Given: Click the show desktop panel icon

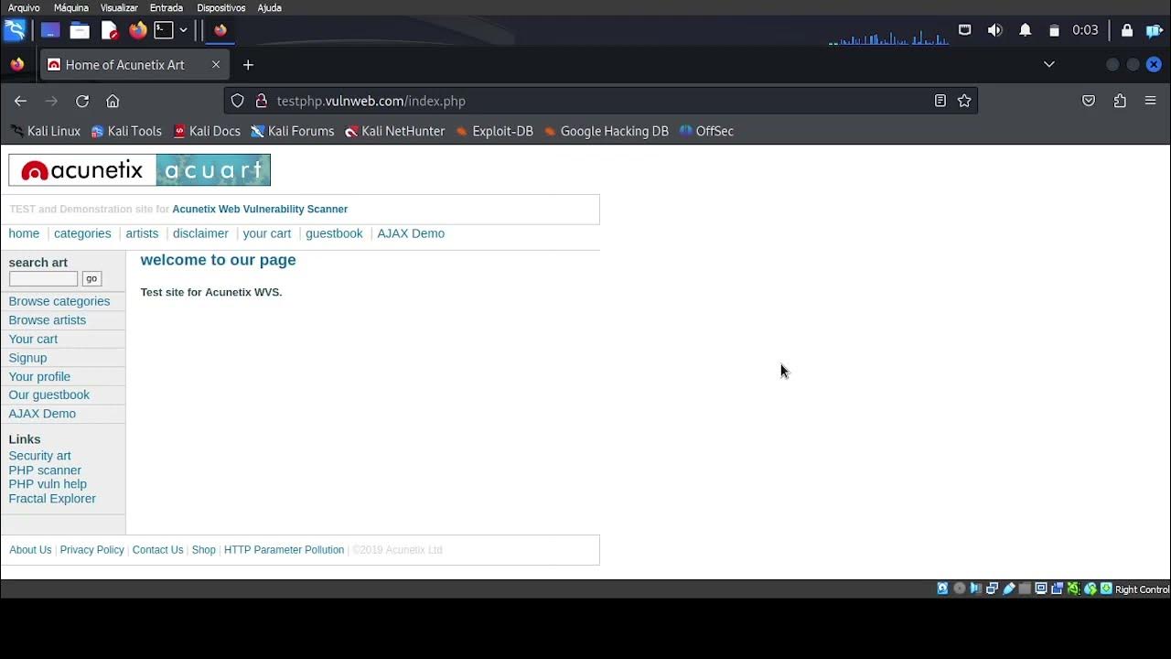Looking at the screenshot, I should [50, 30].
